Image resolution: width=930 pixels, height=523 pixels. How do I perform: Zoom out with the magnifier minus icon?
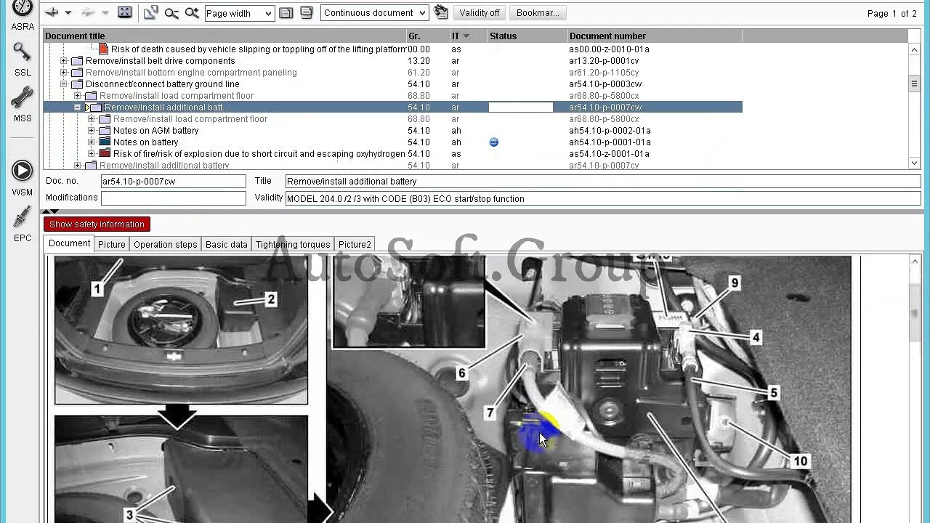(x=171, y=12)
